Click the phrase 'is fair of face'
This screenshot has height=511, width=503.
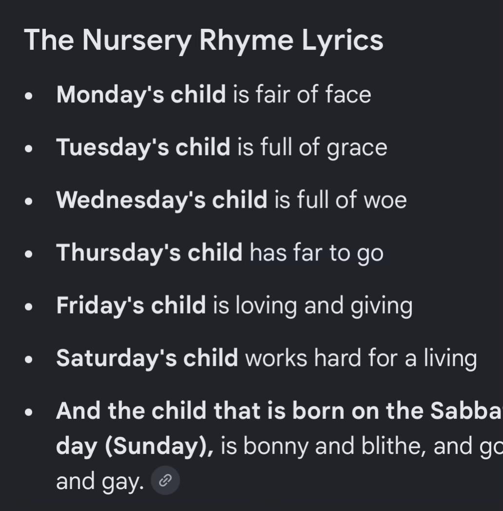pos(302,95)
